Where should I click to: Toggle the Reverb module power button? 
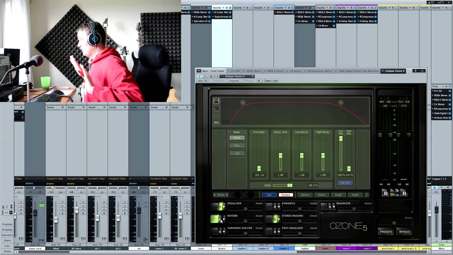(x=220, y=219)
